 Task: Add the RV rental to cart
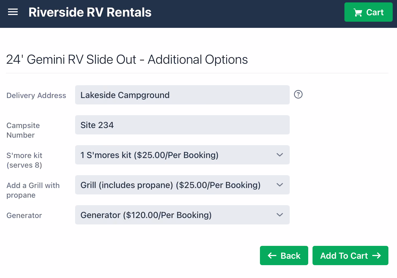coord(350,256)
